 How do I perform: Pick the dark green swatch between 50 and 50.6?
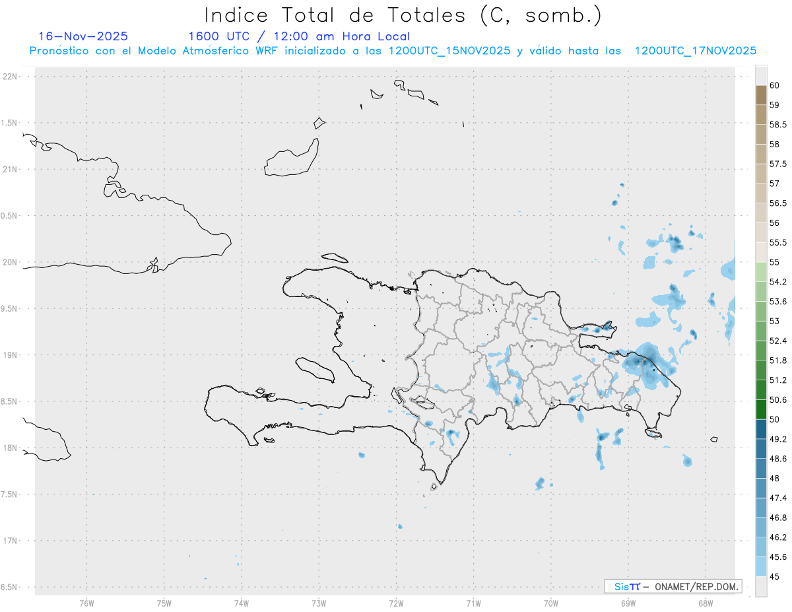[761, 409]
